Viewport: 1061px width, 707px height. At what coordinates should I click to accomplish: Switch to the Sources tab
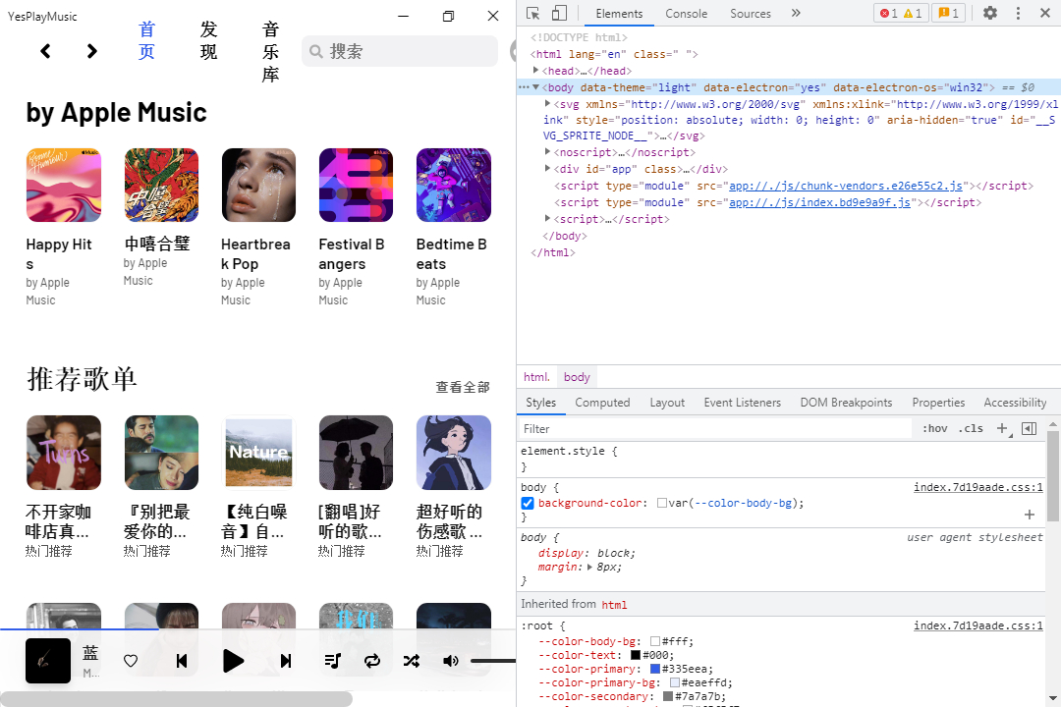click(x=751, y=14)
